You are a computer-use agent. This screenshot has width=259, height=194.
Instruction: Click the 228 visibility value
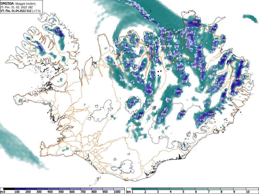pyautogui.click(x=171, y=37)
